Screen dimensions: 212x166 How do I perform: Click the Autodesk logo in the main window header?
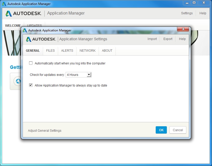coord(24,14)
